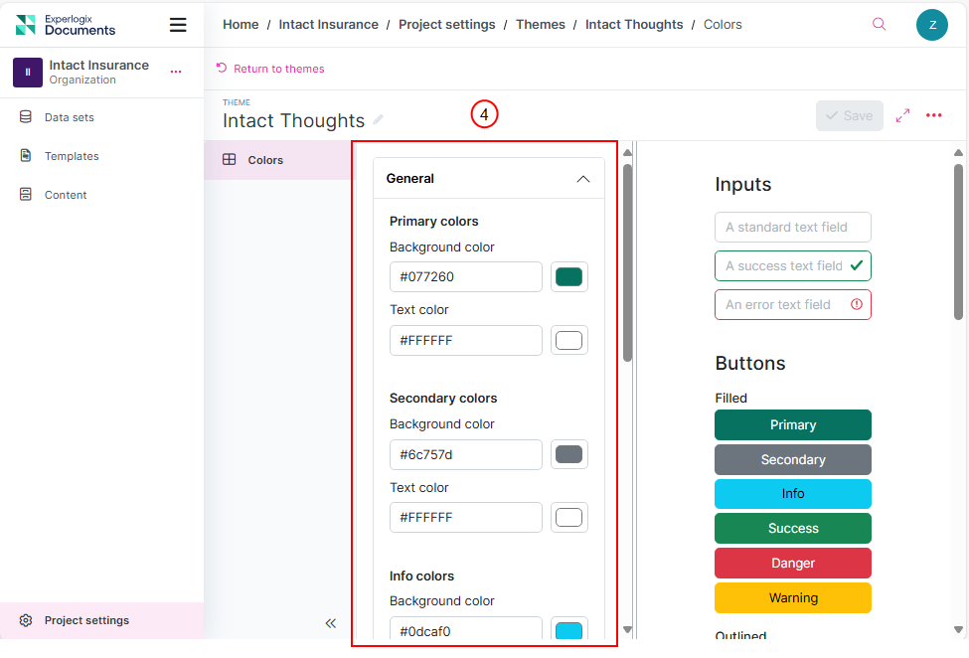Open the Primary background color swatch

(568, 277)
